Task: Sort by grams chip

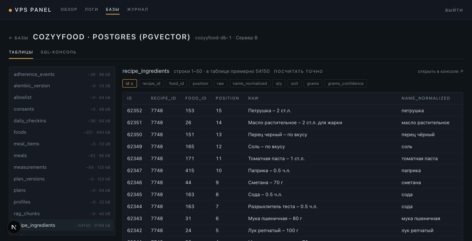Action: (313, 83)
